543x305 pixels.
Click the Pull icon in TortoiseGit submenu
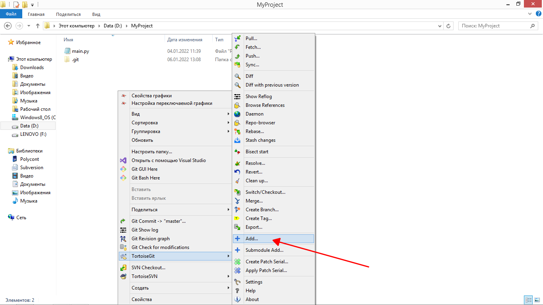tap(238, 39)
